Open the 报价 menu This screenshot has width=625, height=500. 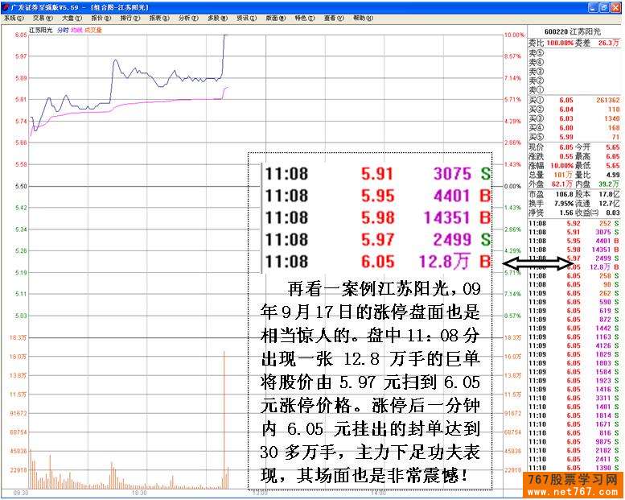99,17
